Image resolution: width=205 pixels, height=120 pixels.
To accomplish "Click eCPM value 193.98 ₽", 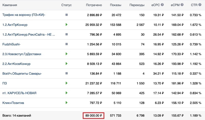I will coord(177,64).
